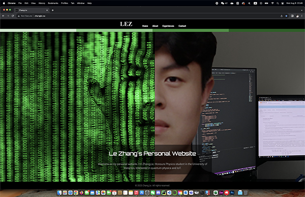Open the Wi-Fi status menu
305x197 pixels.
[272, 3]
